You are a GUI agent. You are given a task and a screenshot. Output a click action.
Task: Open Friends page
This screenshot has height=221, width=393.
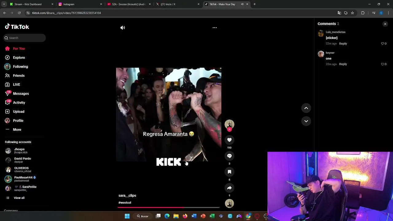click(x=19, y=76)
